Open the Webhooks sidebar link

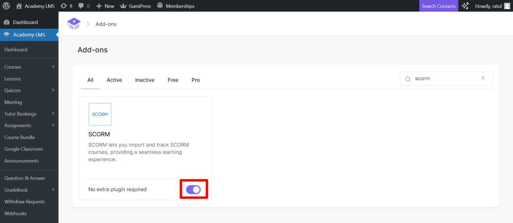point(15,213)
